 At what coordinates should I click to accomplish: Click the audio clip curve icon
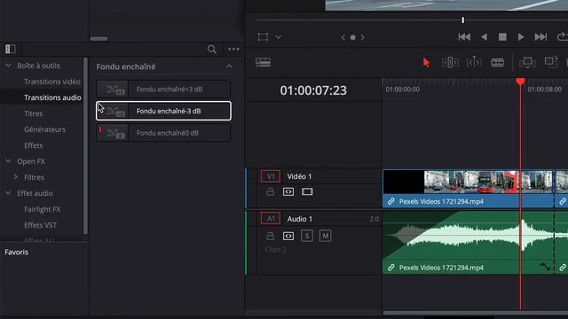point(545,267)
